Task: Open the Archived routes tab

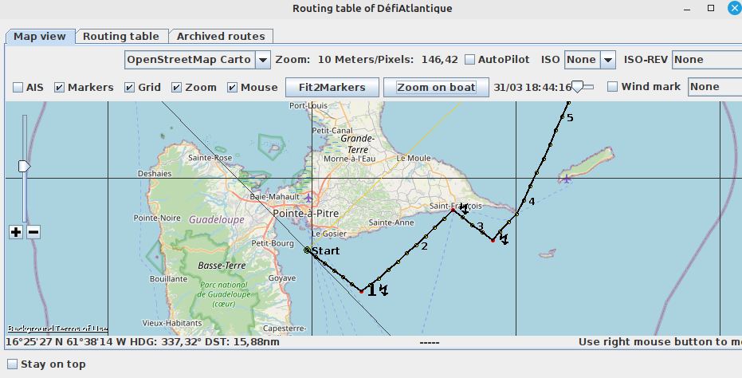Action: pos(222,36)
